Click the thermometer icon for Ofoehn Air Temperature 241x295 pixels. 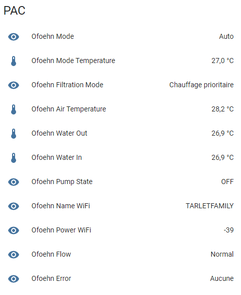tap(14, 109)
